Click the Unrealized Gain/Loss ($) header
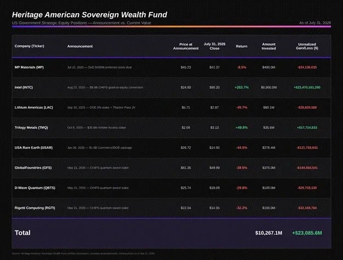This screenshot has width=343, height=260. click(x=307, y=46)
